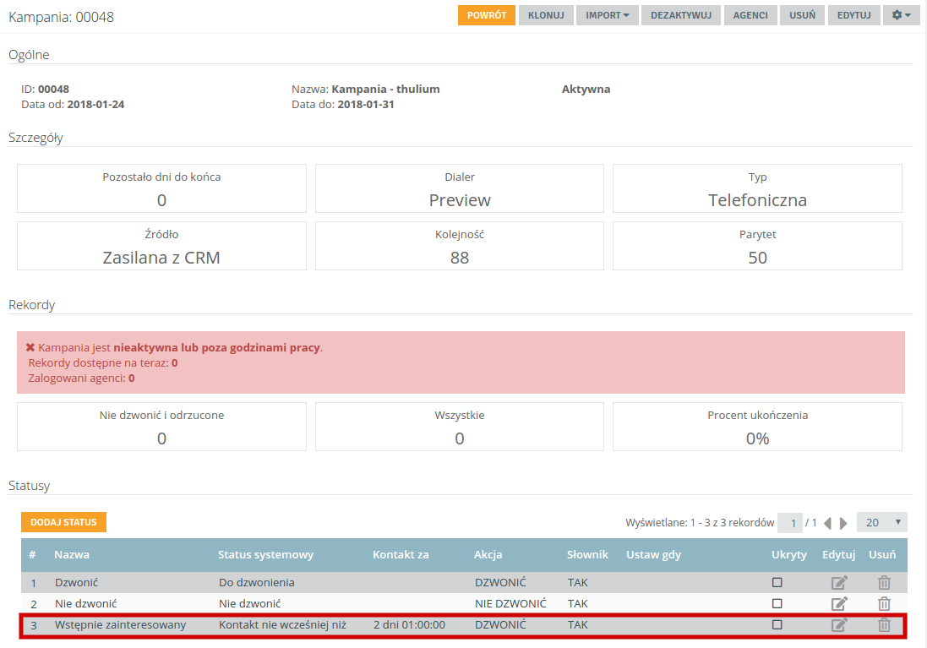The height and width of the screenshot is (648, 927).
Task: Click the Procent ukończenia tile
Action: pyautogui.click(x=757, y=427)
